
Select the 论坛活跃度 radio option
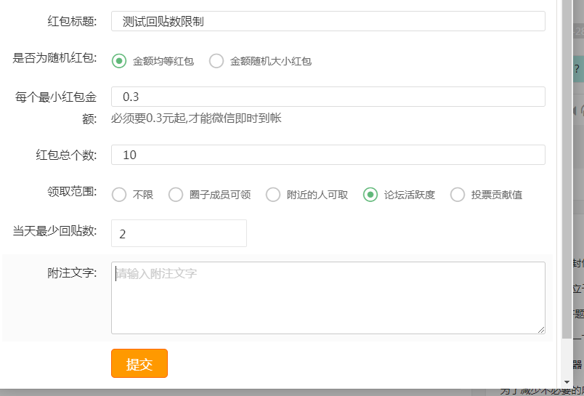(x=370, y=195)
